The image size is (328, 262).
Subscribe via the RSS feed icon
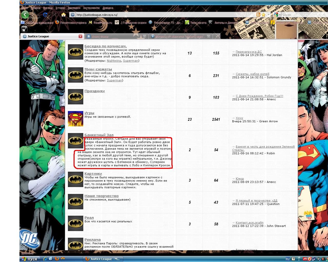pyautogui.click(x=258, y=15)
